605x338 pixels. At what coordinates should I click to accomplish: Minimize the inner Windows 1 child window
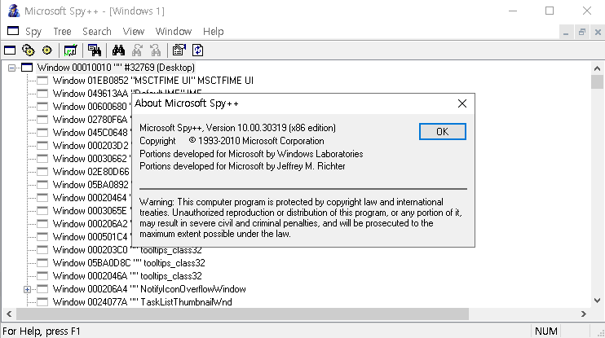click(x=566, y=32)
